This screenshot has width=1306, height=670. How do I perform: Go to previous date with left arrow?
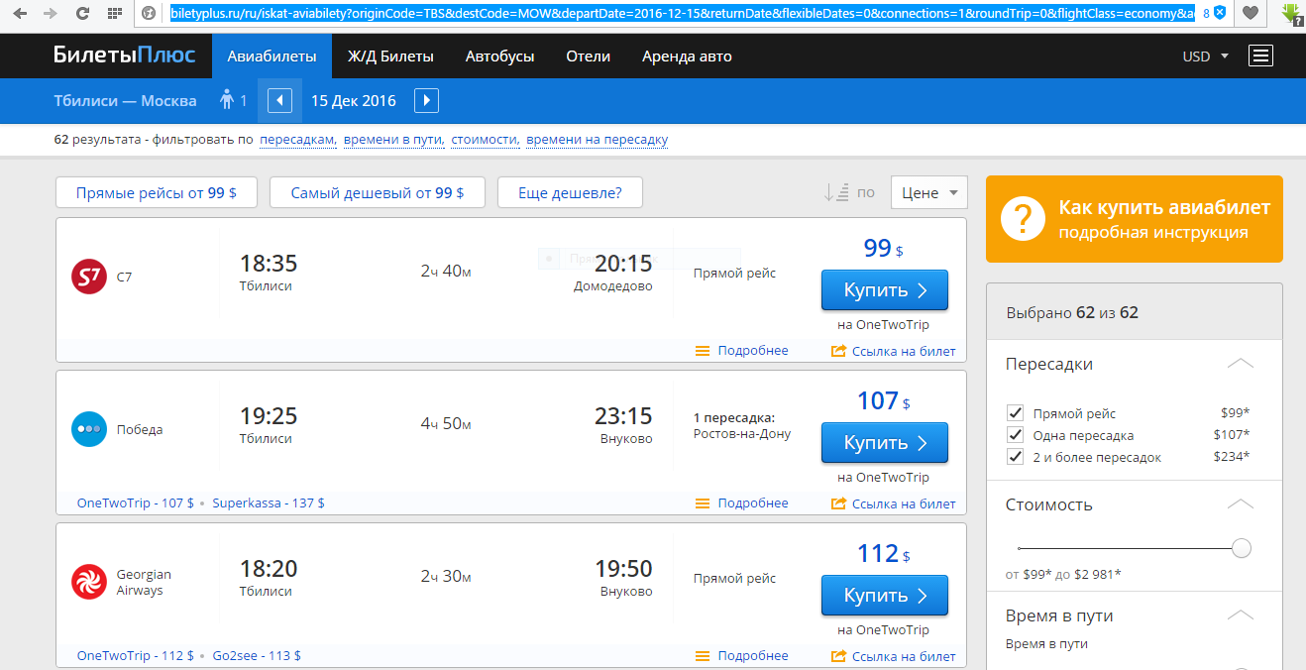280,100
